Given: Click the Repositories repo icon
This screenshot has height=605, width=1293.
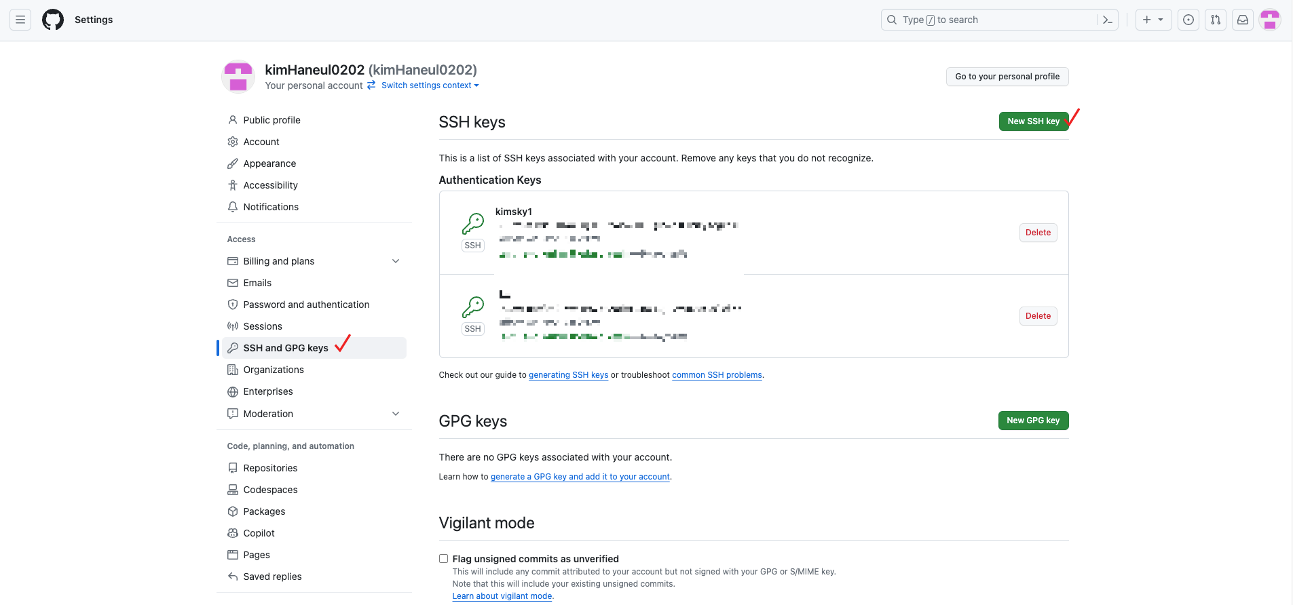Looking at the screenshot, I should (x=233, y=468).
